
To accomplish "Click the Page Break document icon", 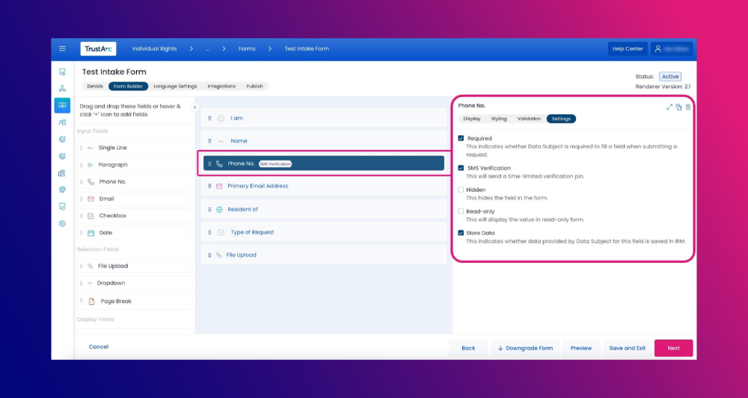I will pos(91,302).
